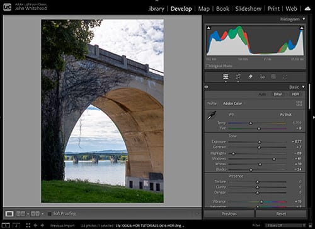Click the Contrast slider handle
This screenshot has width=315, height=229.
pos(259,147)
